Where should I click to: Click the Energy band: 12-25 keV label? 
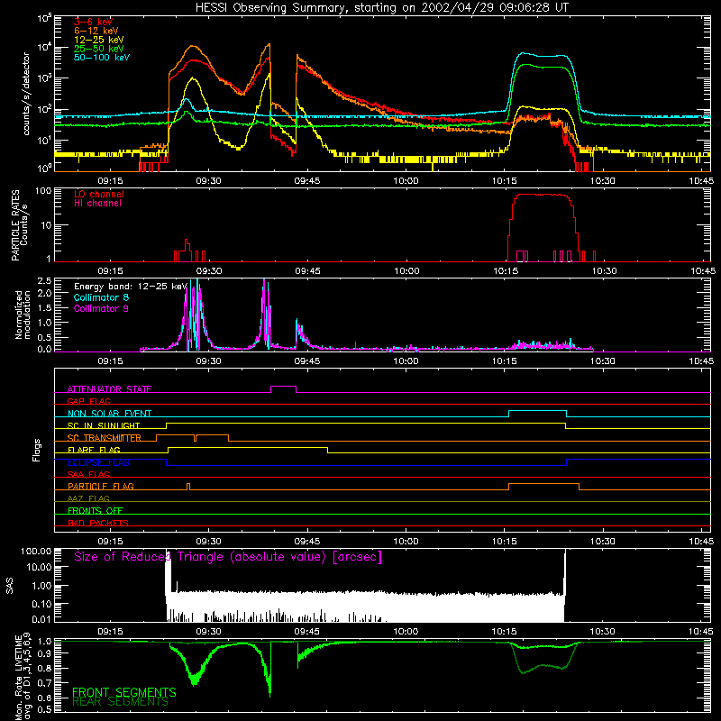(x=131, y=287)
